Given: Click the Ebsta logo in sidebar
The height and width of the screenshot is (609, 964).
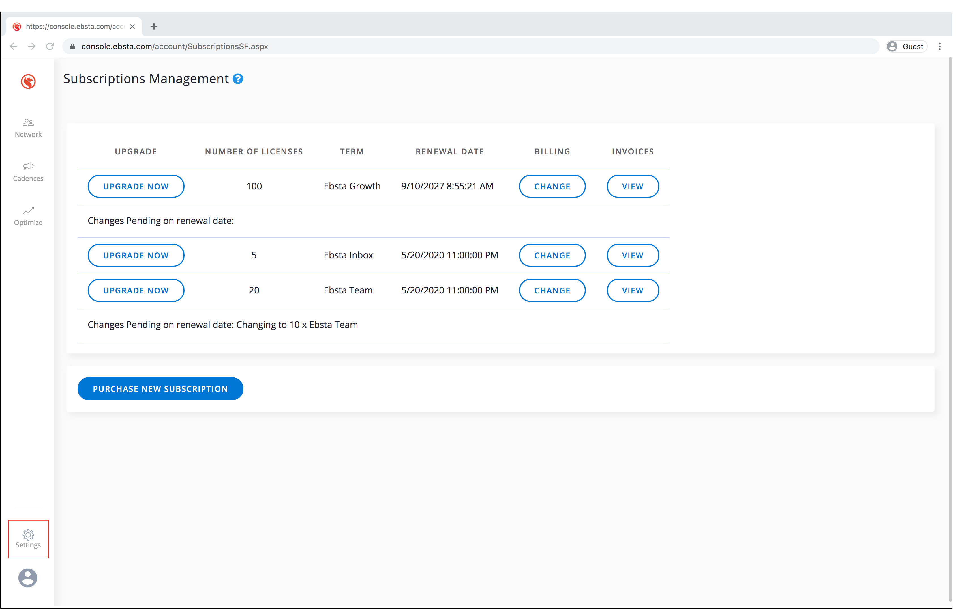Looking at the screenshot, I should click(28, 82).
